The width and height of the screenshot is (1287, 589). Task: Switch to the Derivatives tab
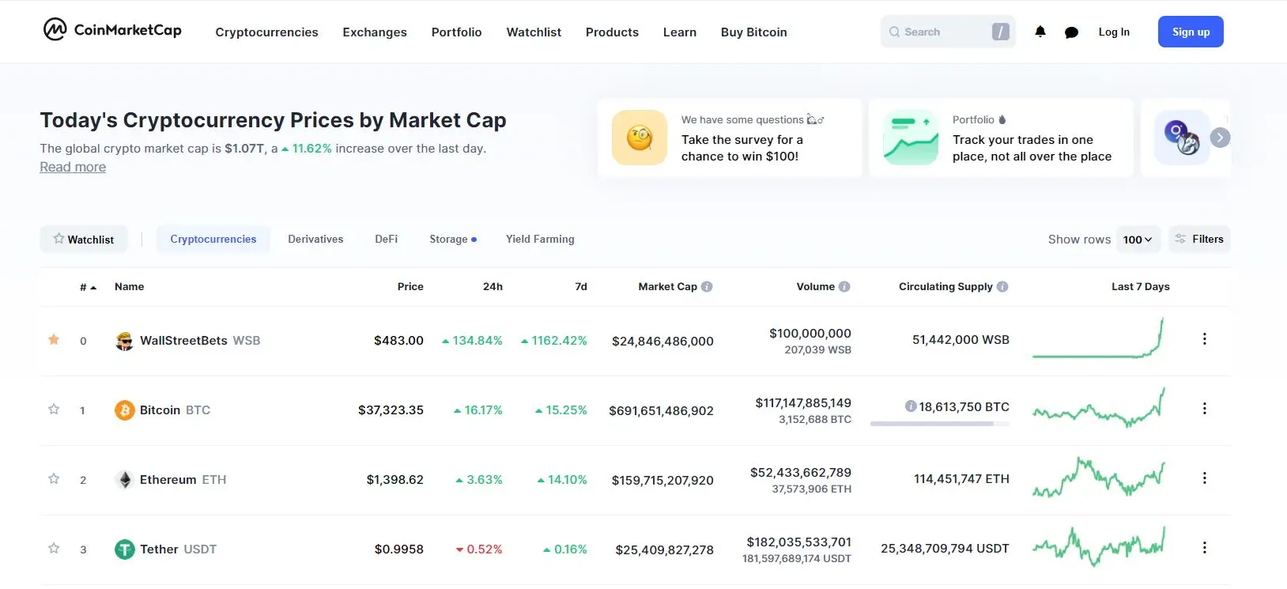(315, 239)
